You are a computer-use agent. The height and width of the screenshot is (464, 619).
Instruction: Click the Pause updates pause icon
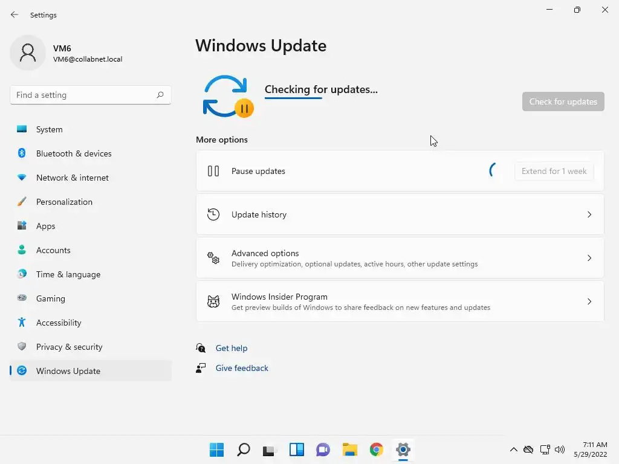click(x=213, y=171)
